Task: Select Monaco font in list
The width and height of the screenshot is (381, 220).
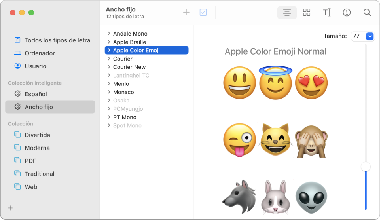Action: [123, 92]
